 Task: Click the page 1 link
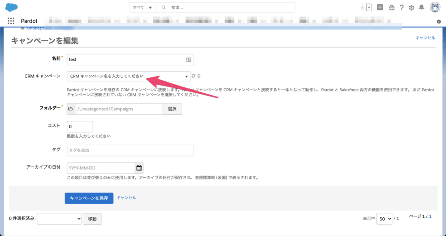(x=430, y=216)
